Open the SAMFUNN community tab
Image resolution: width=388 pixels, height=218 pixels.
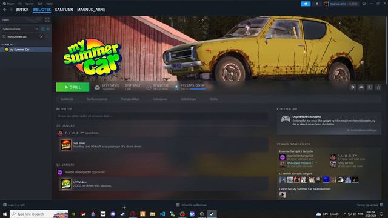click(x=64, y=10)
